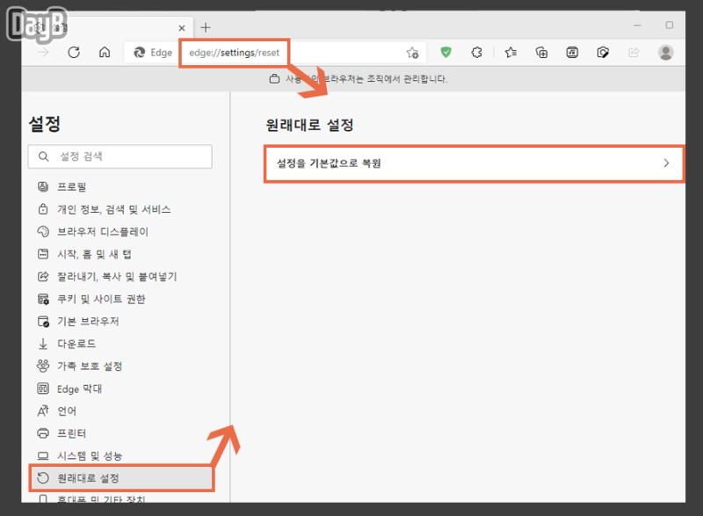
Task: Open the user profile avatar
Action: tap(666, 53)
